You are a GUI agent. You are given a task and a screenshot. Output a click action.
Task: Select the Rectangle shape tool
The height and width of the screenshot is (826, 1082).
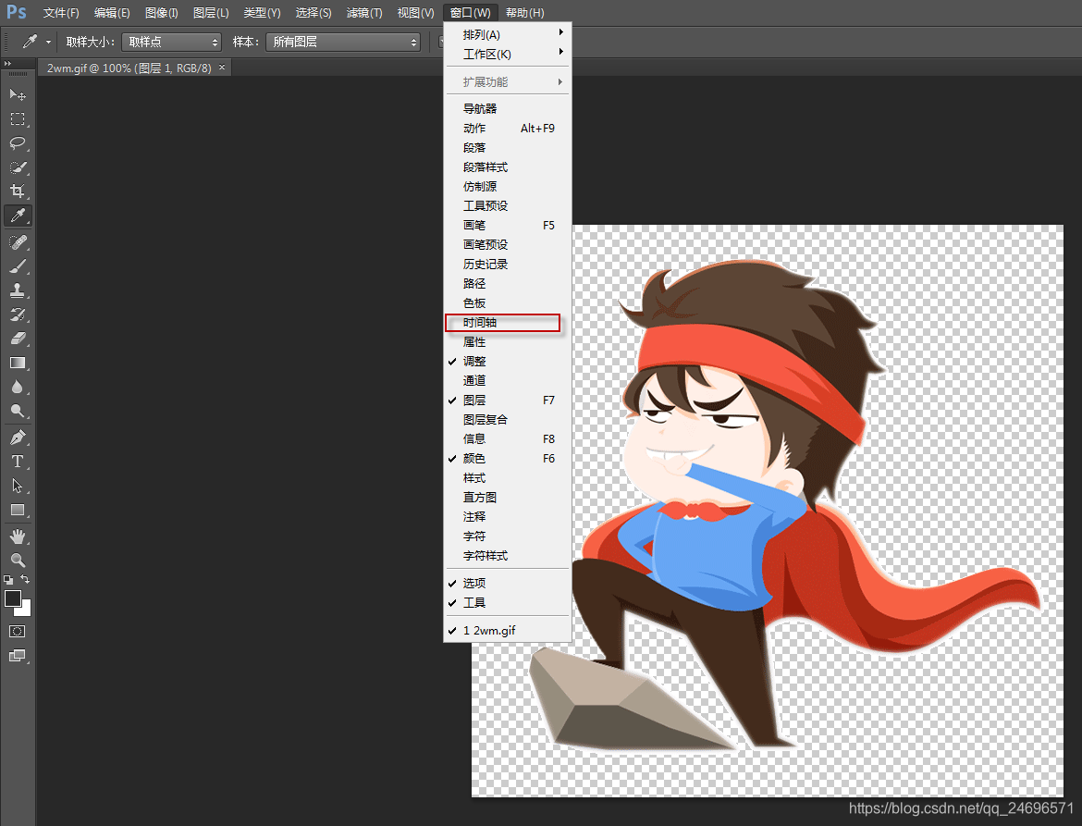tap(18, 511)
